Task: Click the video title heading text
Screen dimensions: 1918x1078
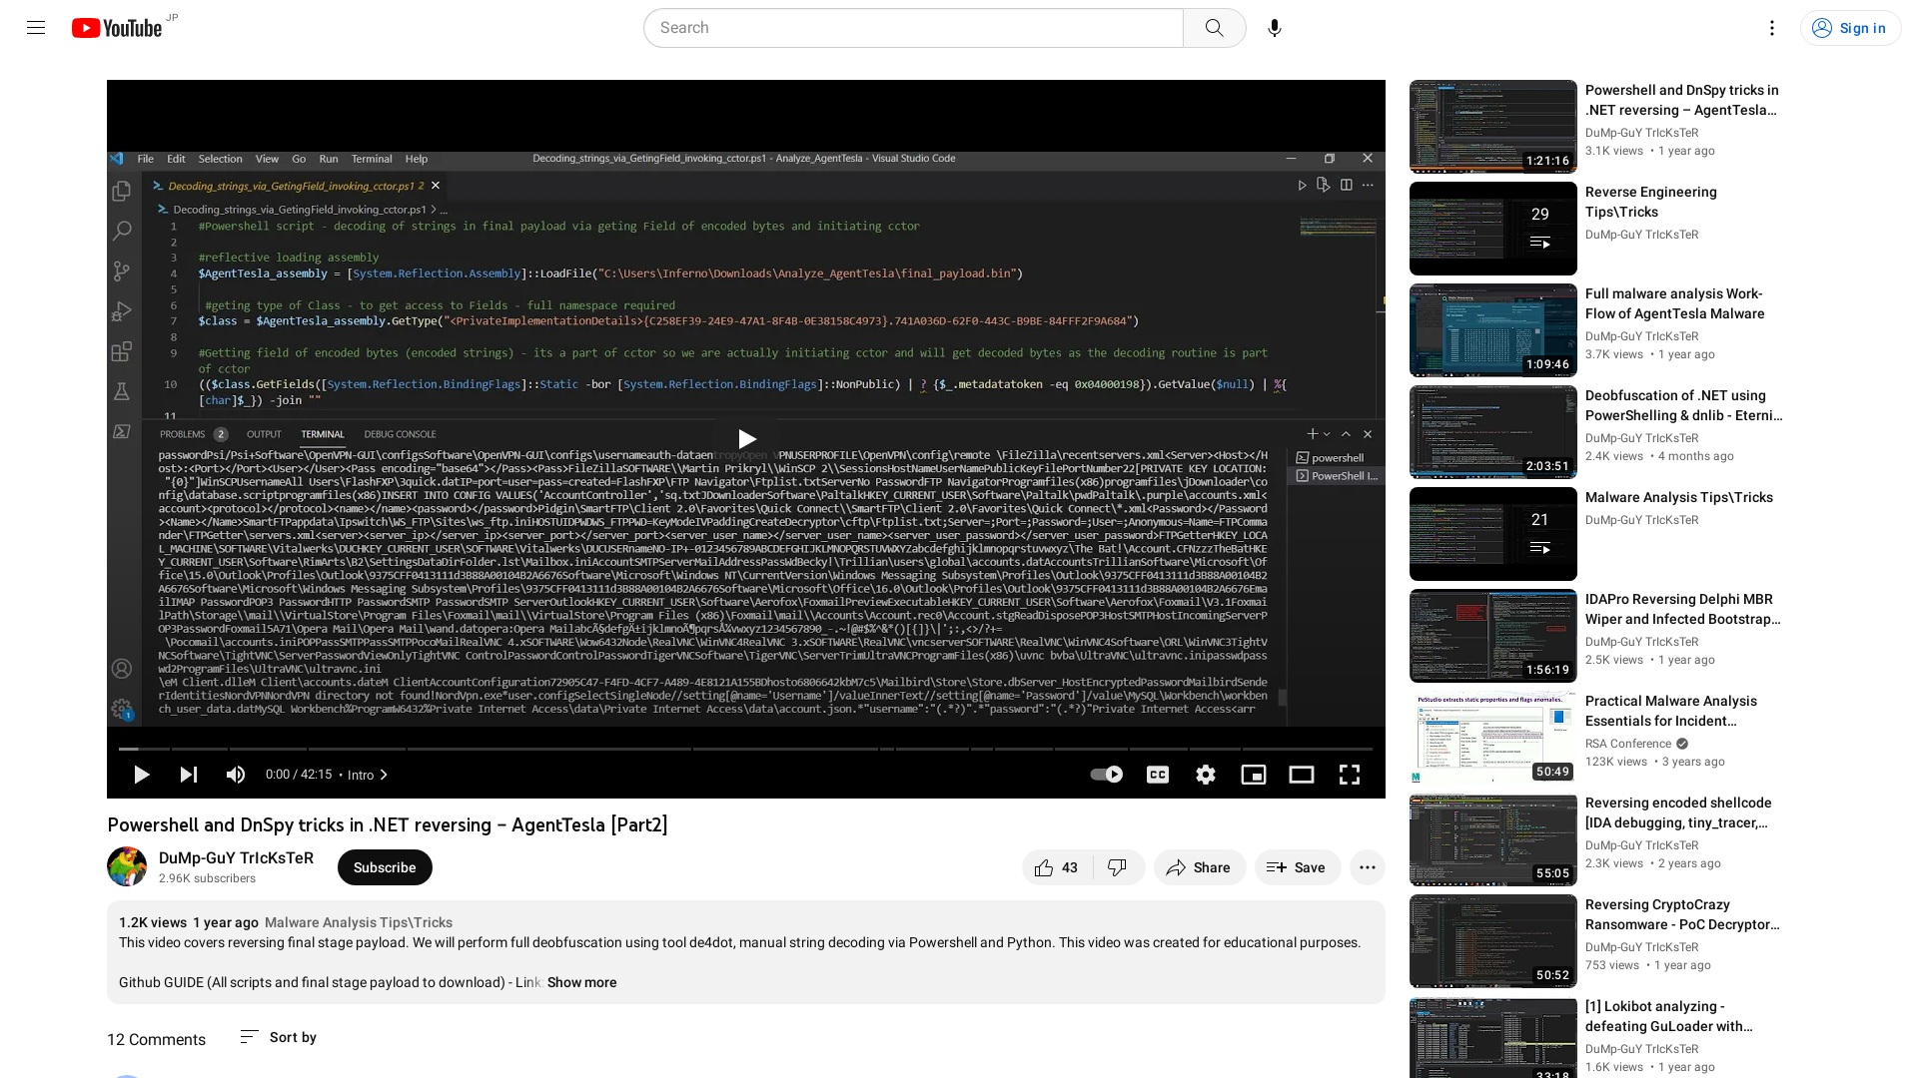Action: pyautogui.click(x=388, y=824)
